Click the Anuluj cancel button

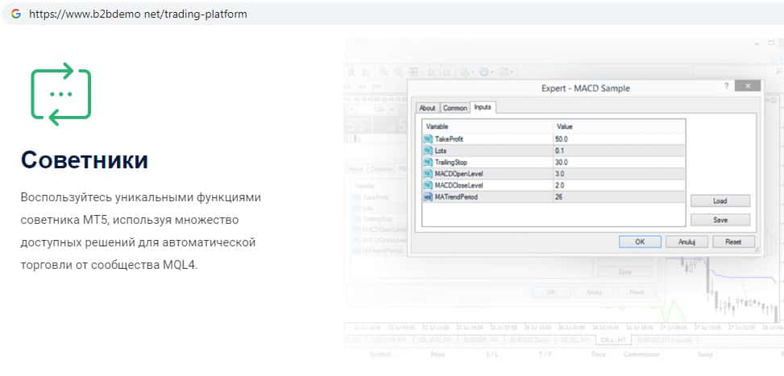click(x=686, y=242)
